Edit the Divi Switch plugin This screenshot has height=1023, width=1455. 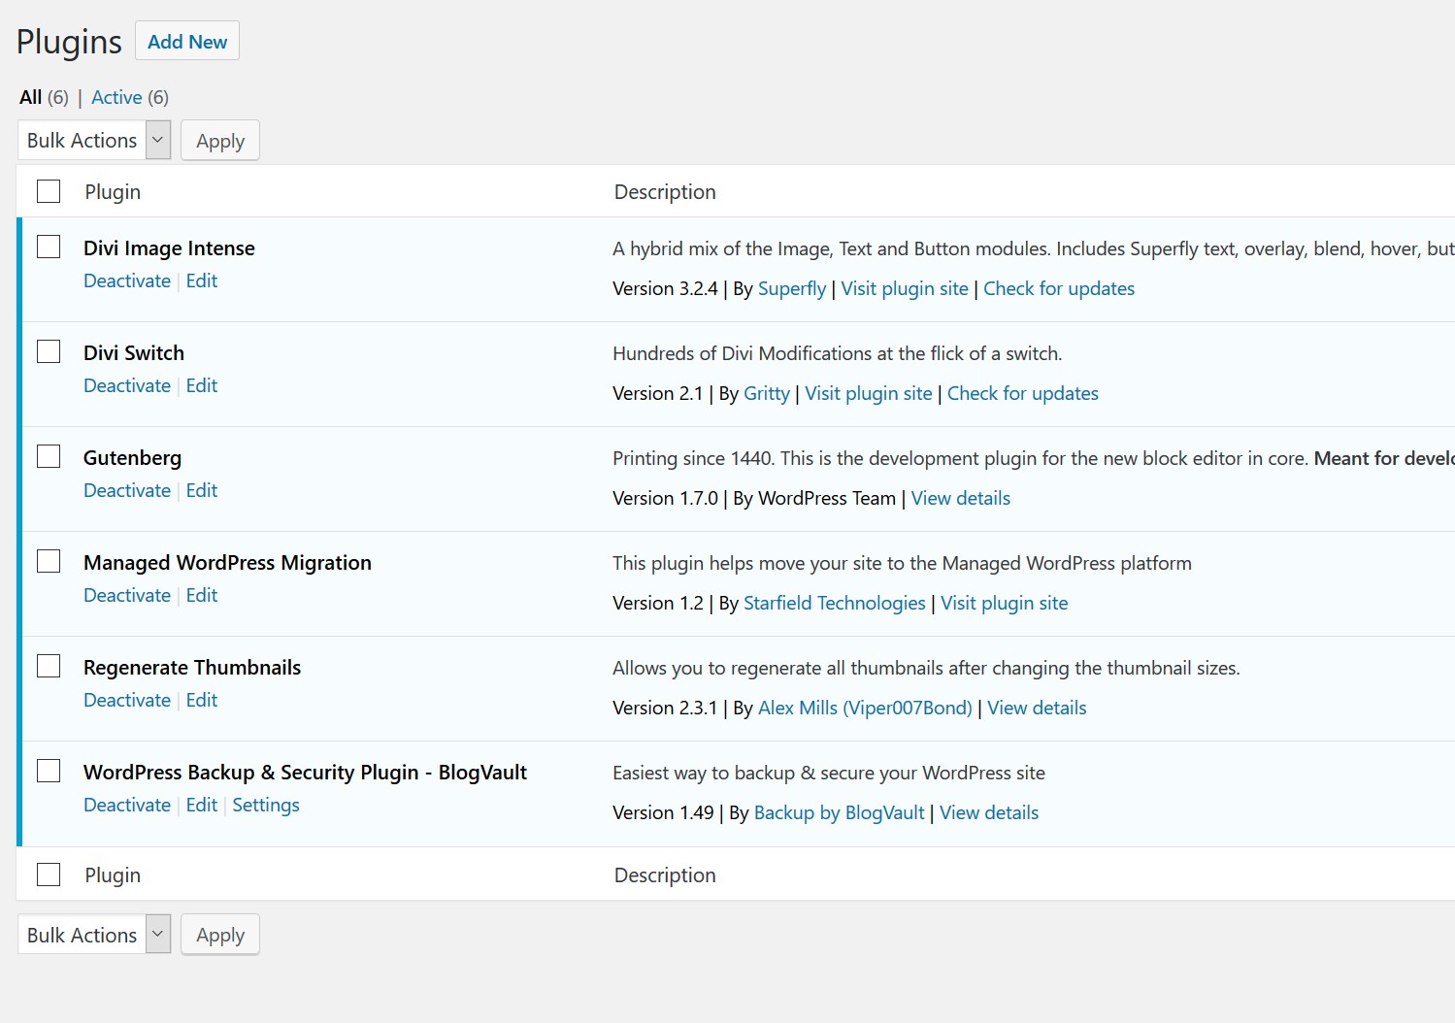(x=202, y=385)
